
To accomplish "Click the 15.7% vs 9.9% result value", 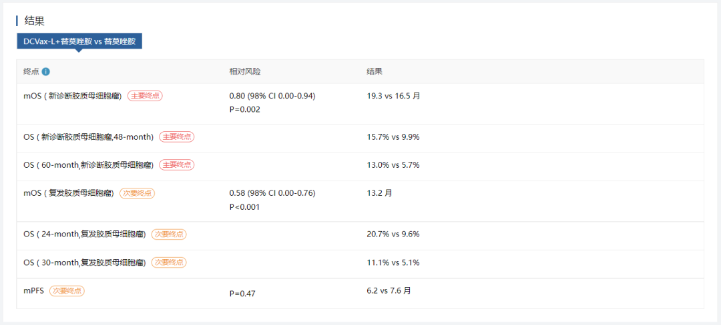I will coord(393,137).
